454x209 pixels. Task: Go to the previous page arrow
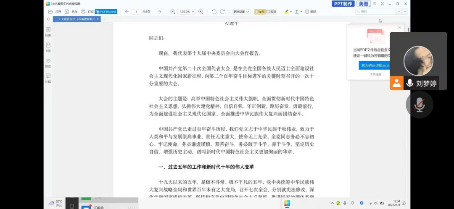(127, 12)
